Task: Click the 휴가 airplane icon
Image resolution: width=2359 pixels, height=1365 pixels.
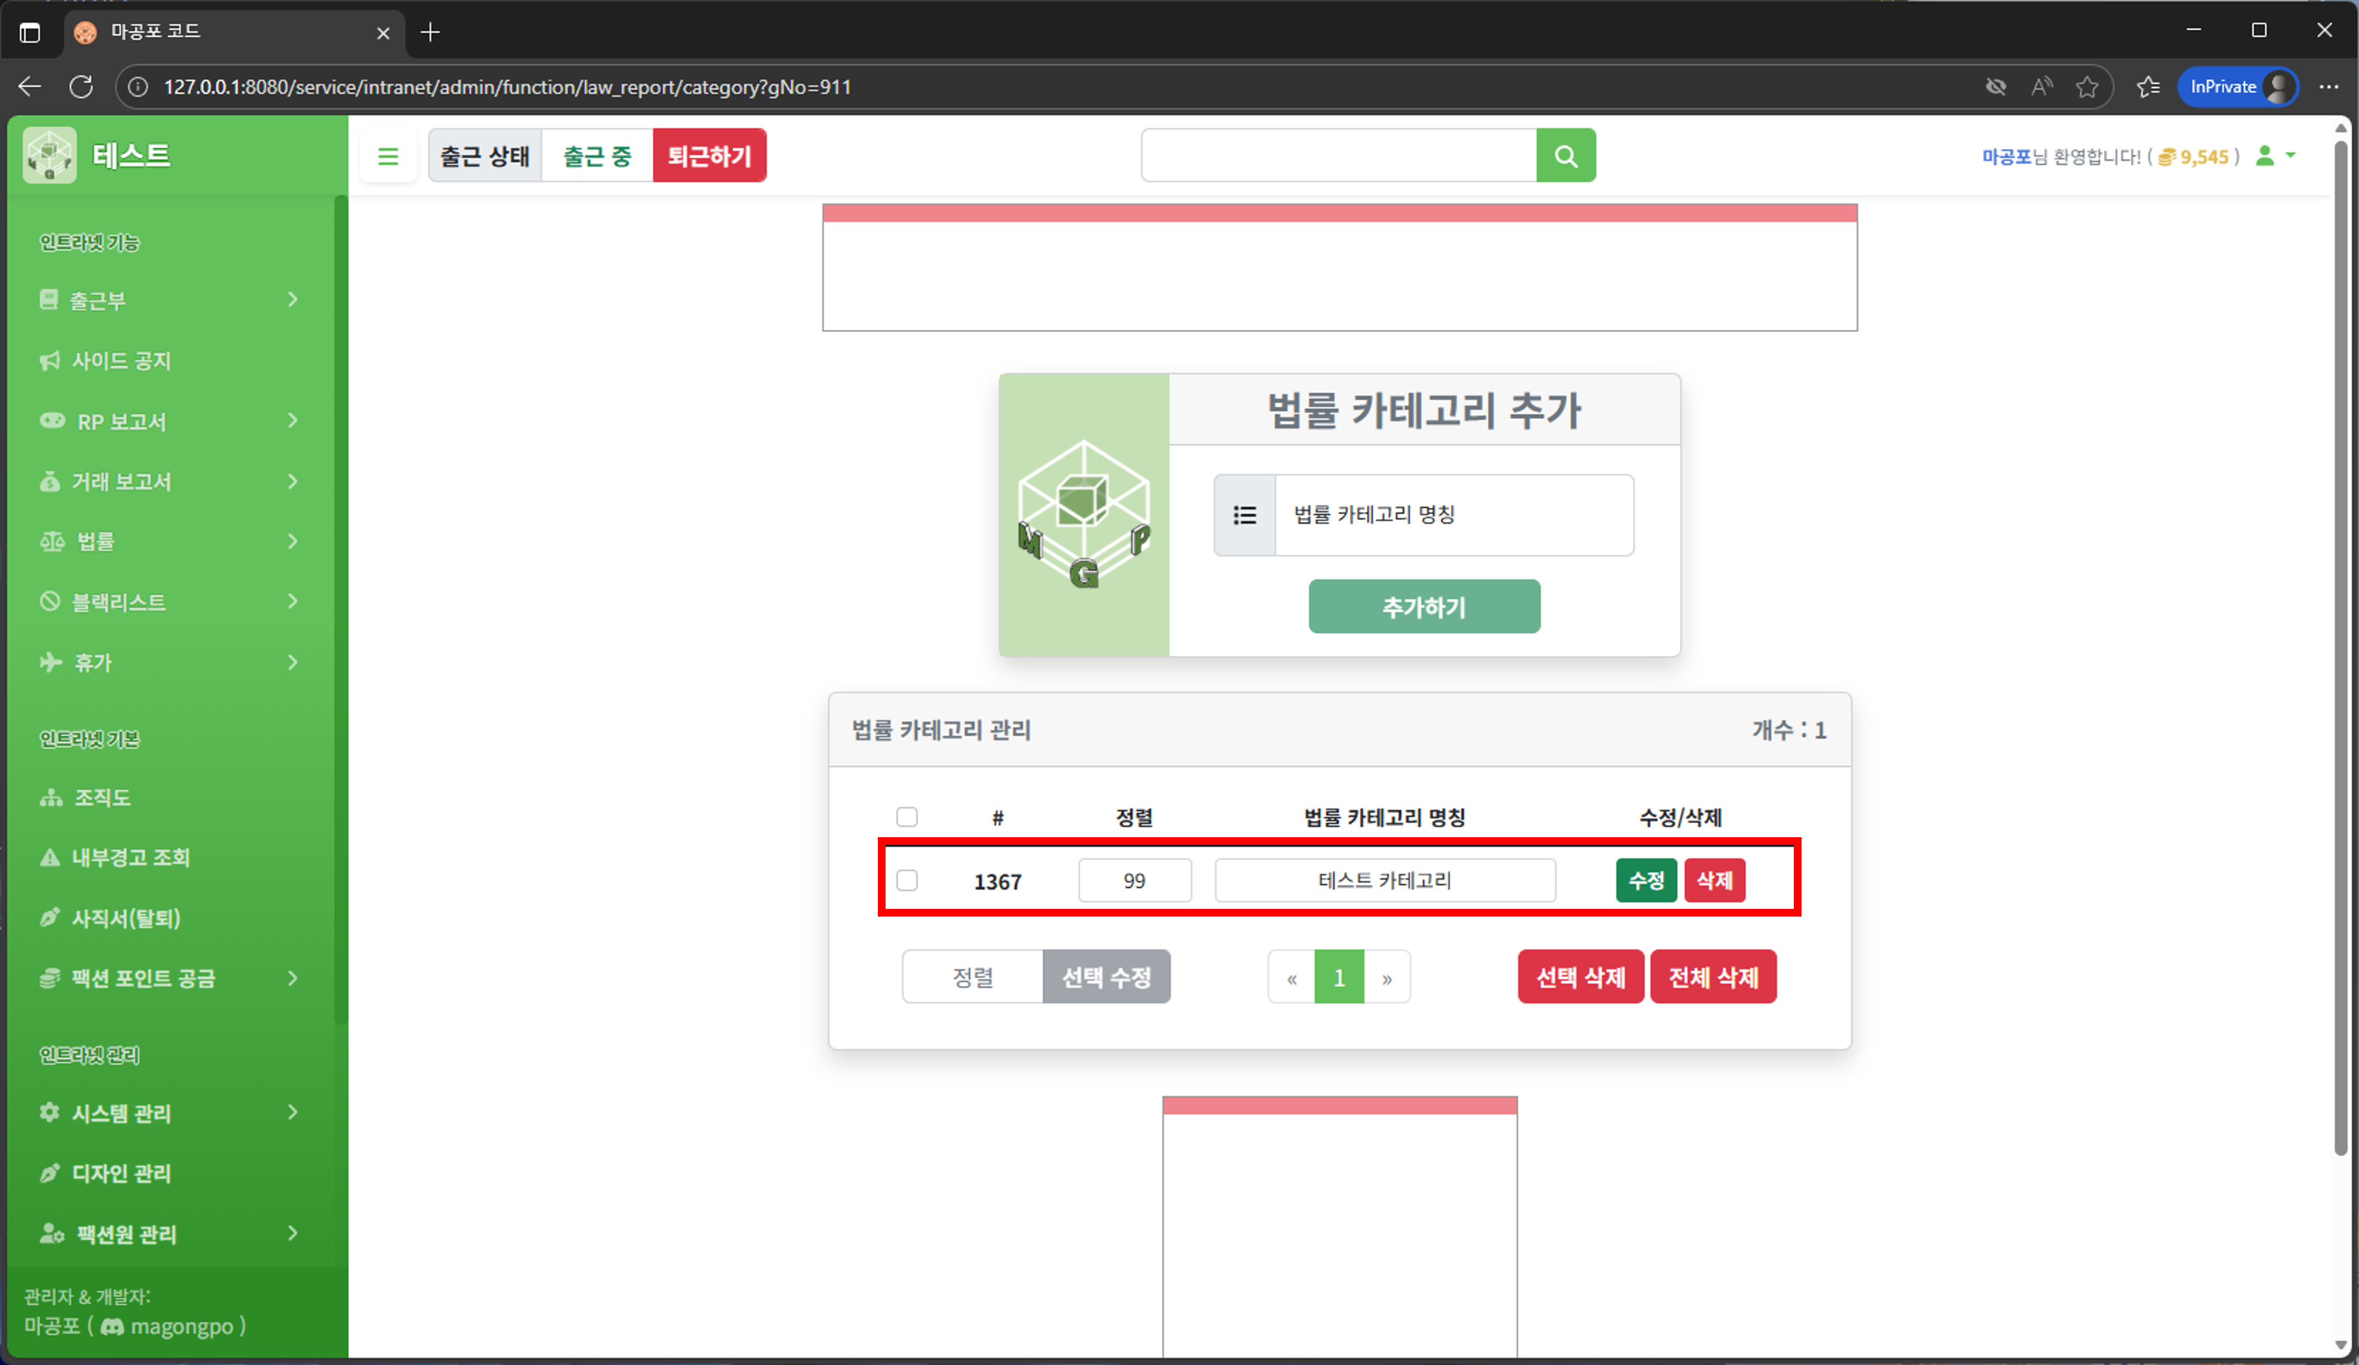Action: pyautogui.click(x=51, y=662)
